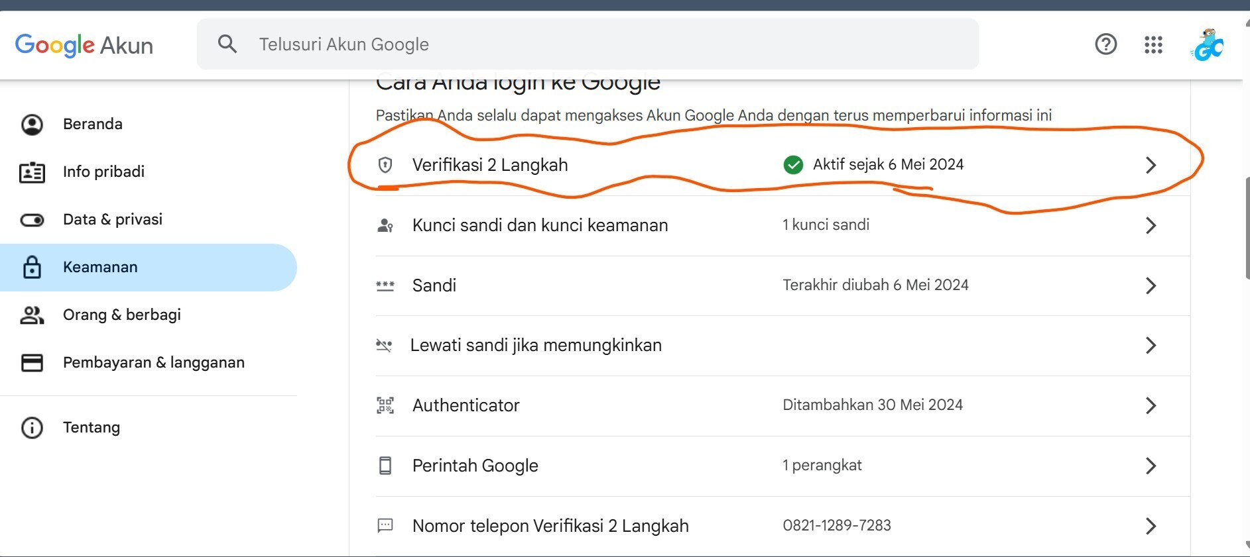Screen dimensions: 1250x557
Task: Click the text 1 kunci sandi
Action: 826,225
